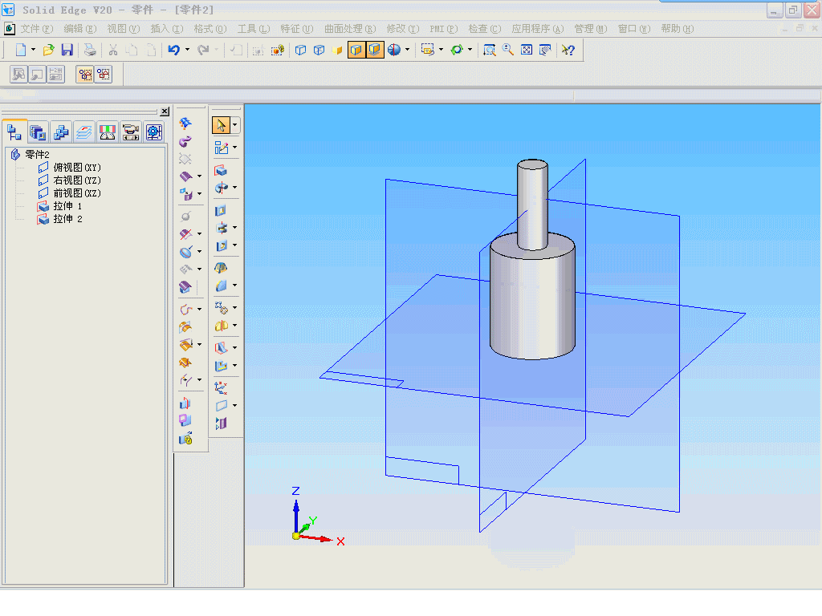This screenshot has width=822, height=616.
Task: Open a file with the folder icon
Action: (48, 50)
